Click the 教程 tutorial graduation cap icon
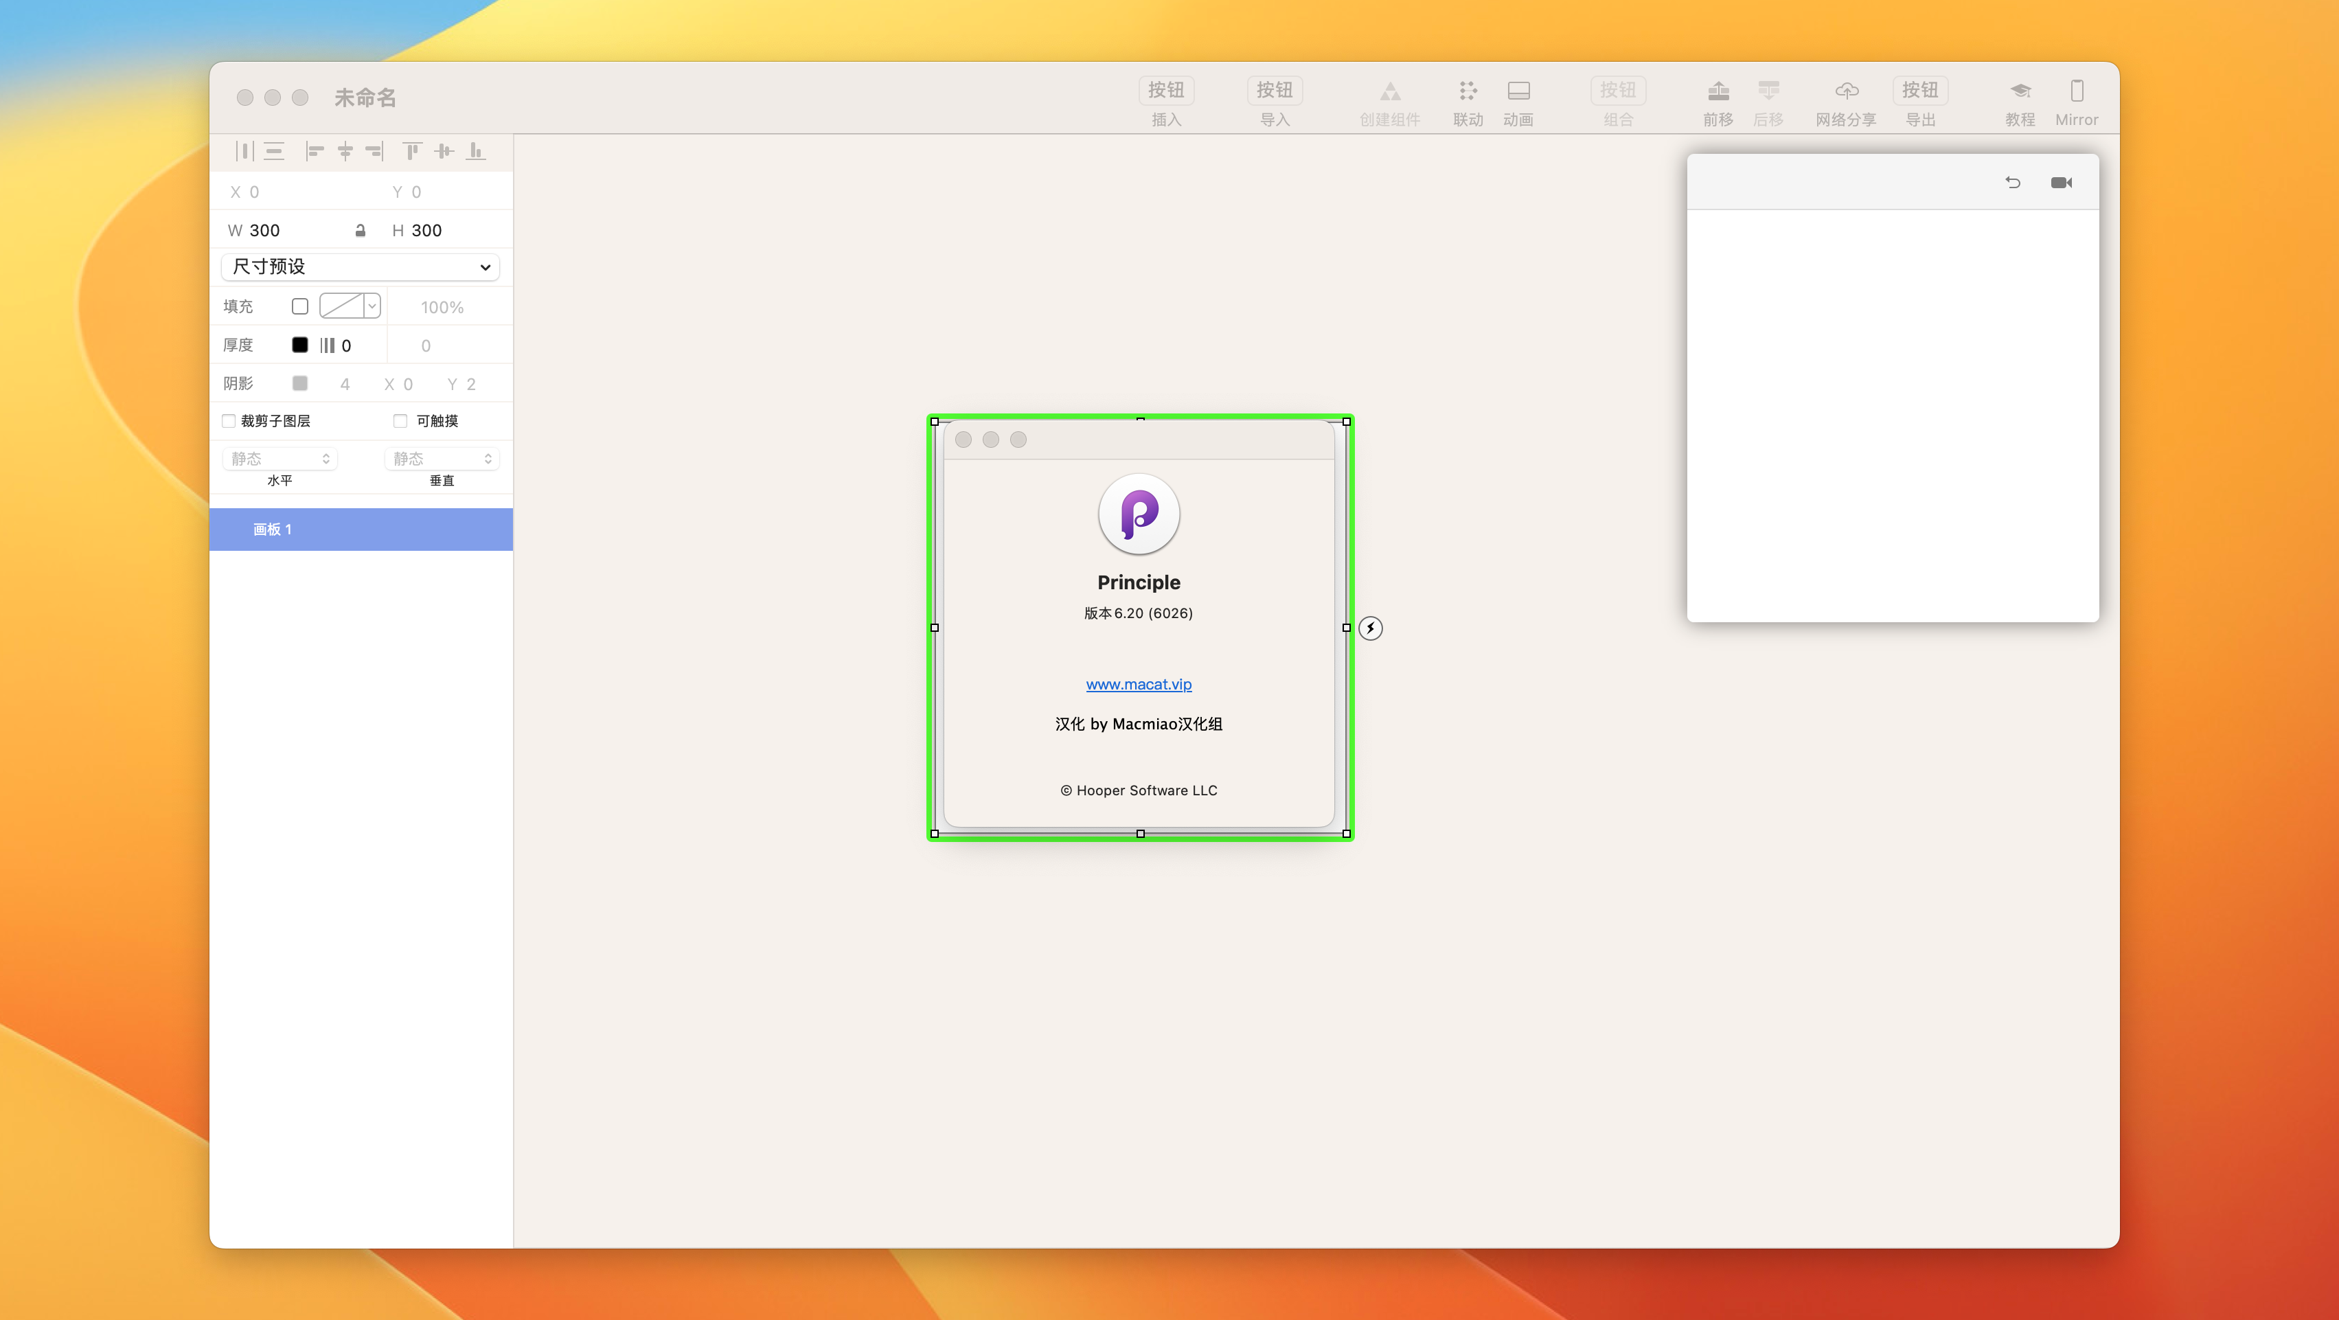The width and height of the screenshot is (2339, 1320). pos(2020,91)
